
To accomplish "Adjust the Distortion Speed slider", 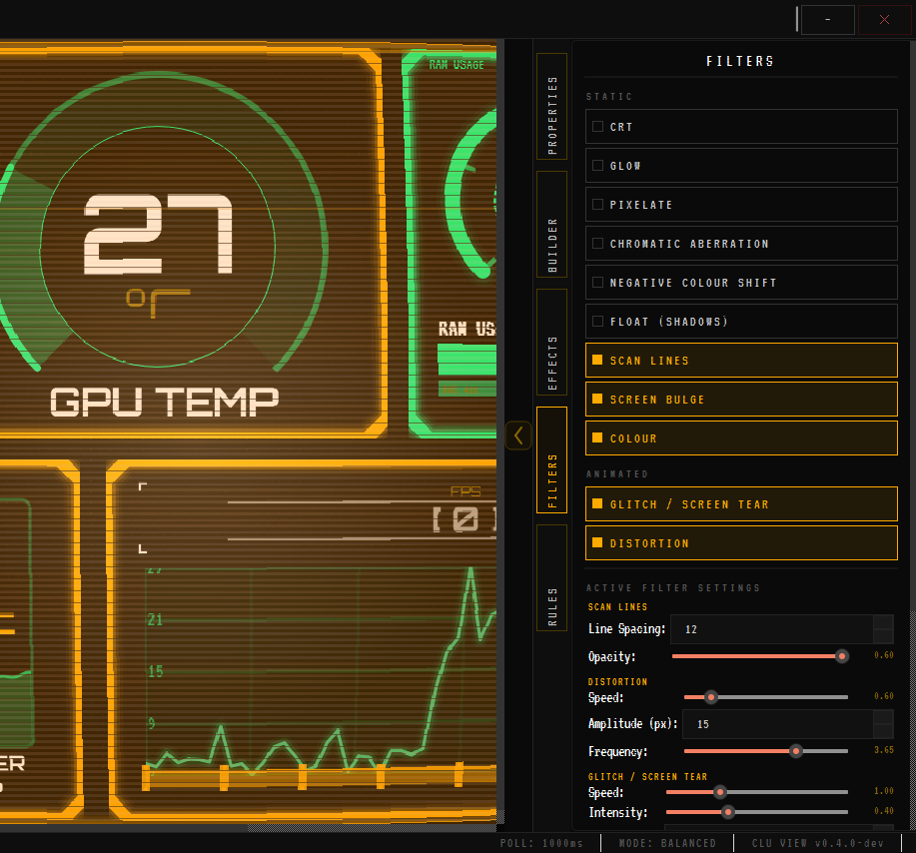I will (x=766, y=697).
